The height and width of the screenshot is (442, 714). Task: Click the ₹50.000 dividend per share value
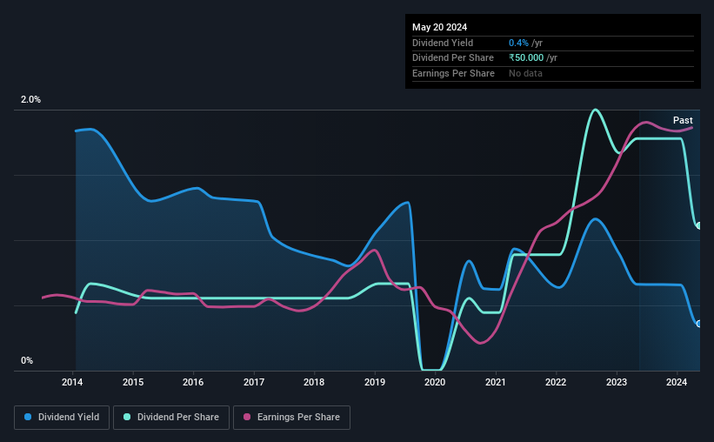tap(526, 58)
